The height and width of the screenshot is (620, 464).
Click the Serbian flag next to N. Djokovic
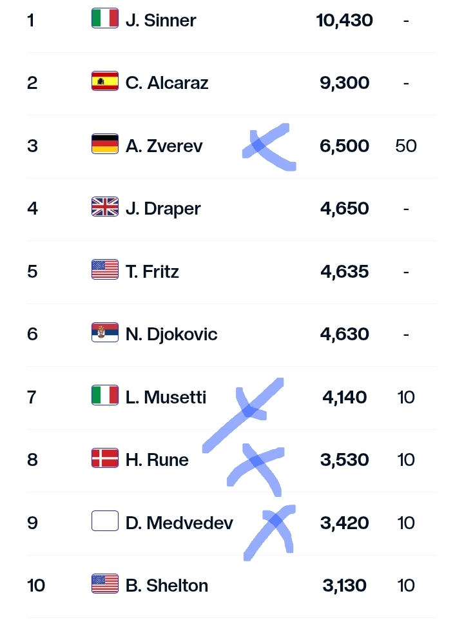point(105,333)
